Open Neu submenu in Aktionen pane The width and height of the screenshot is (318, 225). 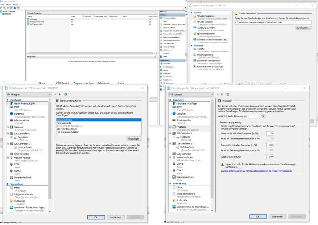point(165,21)
